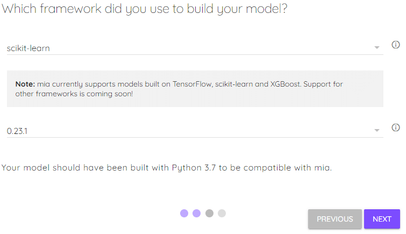Click the XGBoost word in the note
This screenshot has height=234, width=406.
pyautogui.click(x=286, y=84)
